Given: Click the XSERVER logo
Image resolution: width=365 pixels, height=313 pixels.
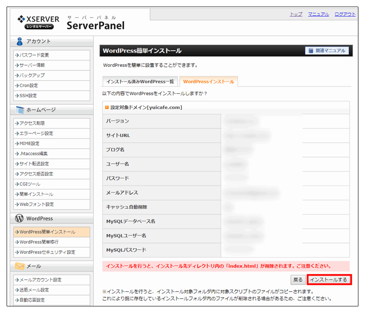Looking at the screenshot, I should [x=38, y=22].
